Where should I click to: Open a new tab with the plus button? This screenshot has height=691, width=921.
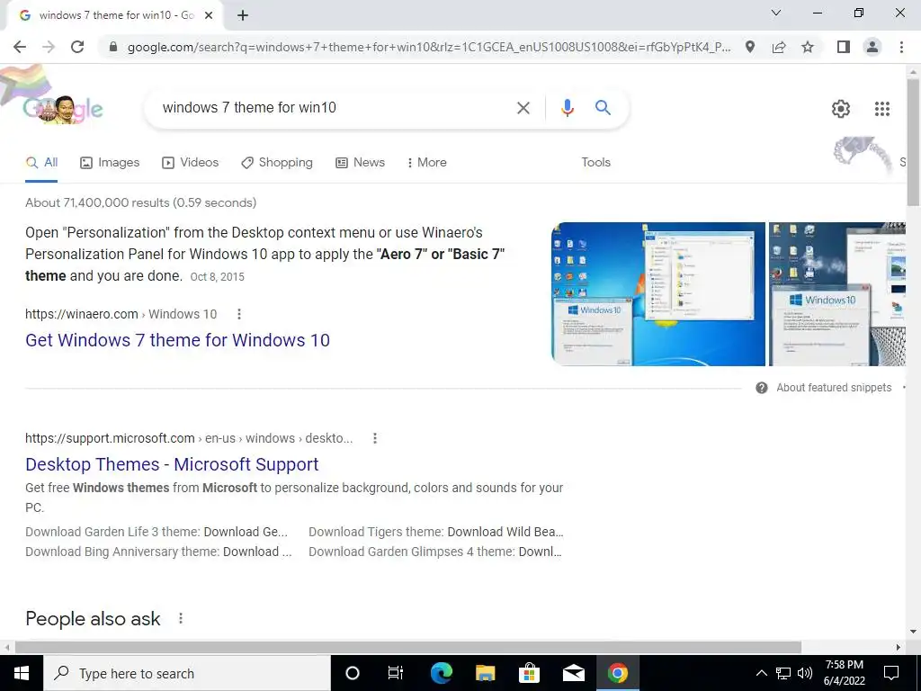point(243,15)
